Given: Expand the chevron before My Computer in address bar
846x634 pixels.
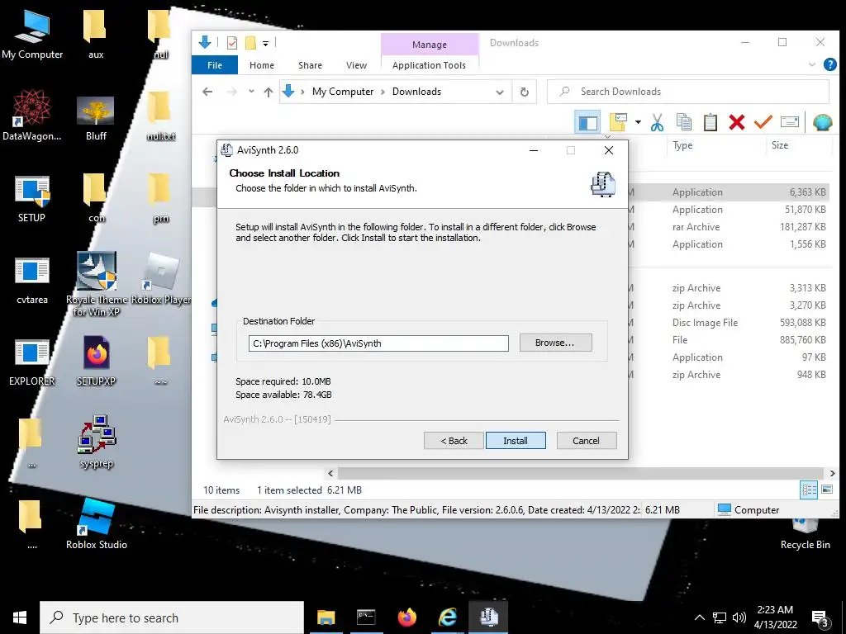Looking at the screenshot, I should (302, 92).
